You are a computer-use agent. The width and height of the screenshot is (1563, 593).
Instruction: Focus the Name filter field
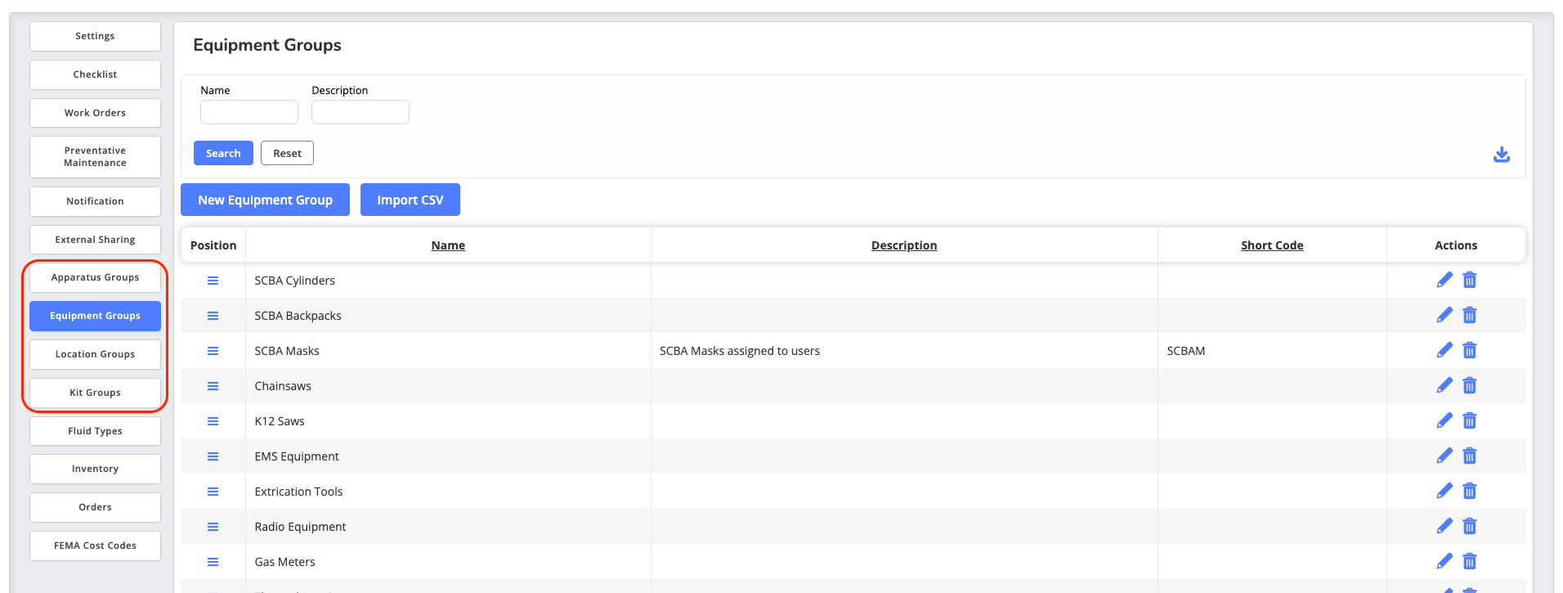pos(249,112)
